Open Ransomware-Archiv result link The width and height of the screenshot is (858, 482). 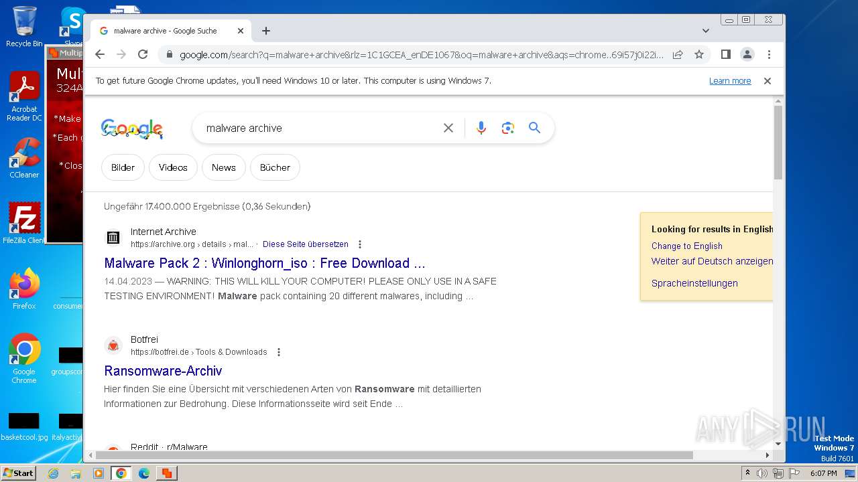(163, 371)
